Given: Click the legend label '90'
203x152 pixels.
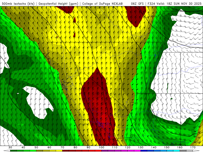Looking at the screenshot, I should pos(89,147).
